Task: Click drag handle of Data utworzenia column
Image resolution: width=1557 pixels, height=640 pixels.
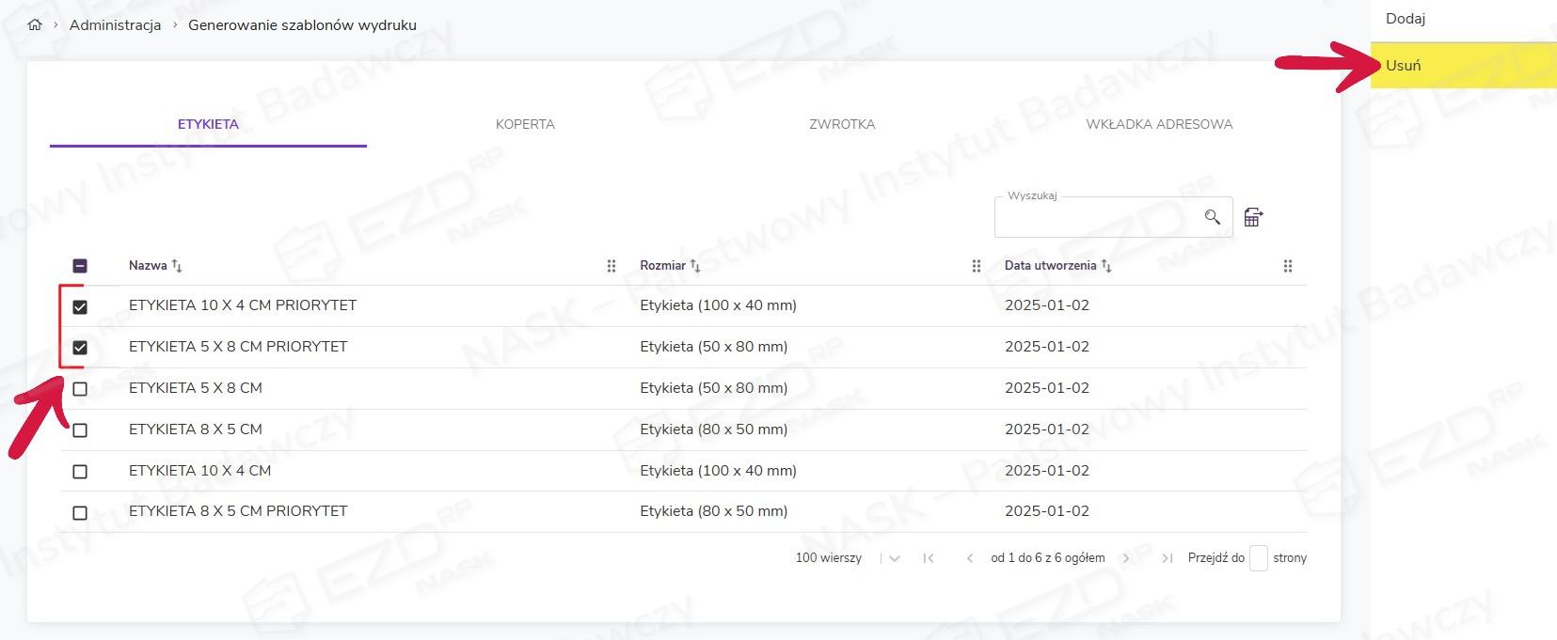Action: pyautogui.click(x=1288, y=266)
